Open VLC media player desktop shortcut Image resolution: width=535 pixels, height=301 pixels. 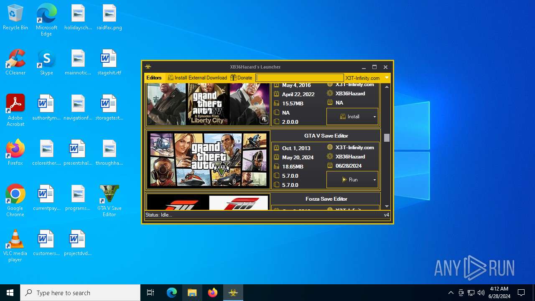pyautogui.click(x=15, y=246)
